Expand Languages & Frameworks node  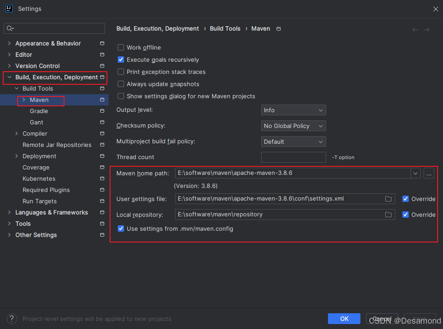click(9, 212)
